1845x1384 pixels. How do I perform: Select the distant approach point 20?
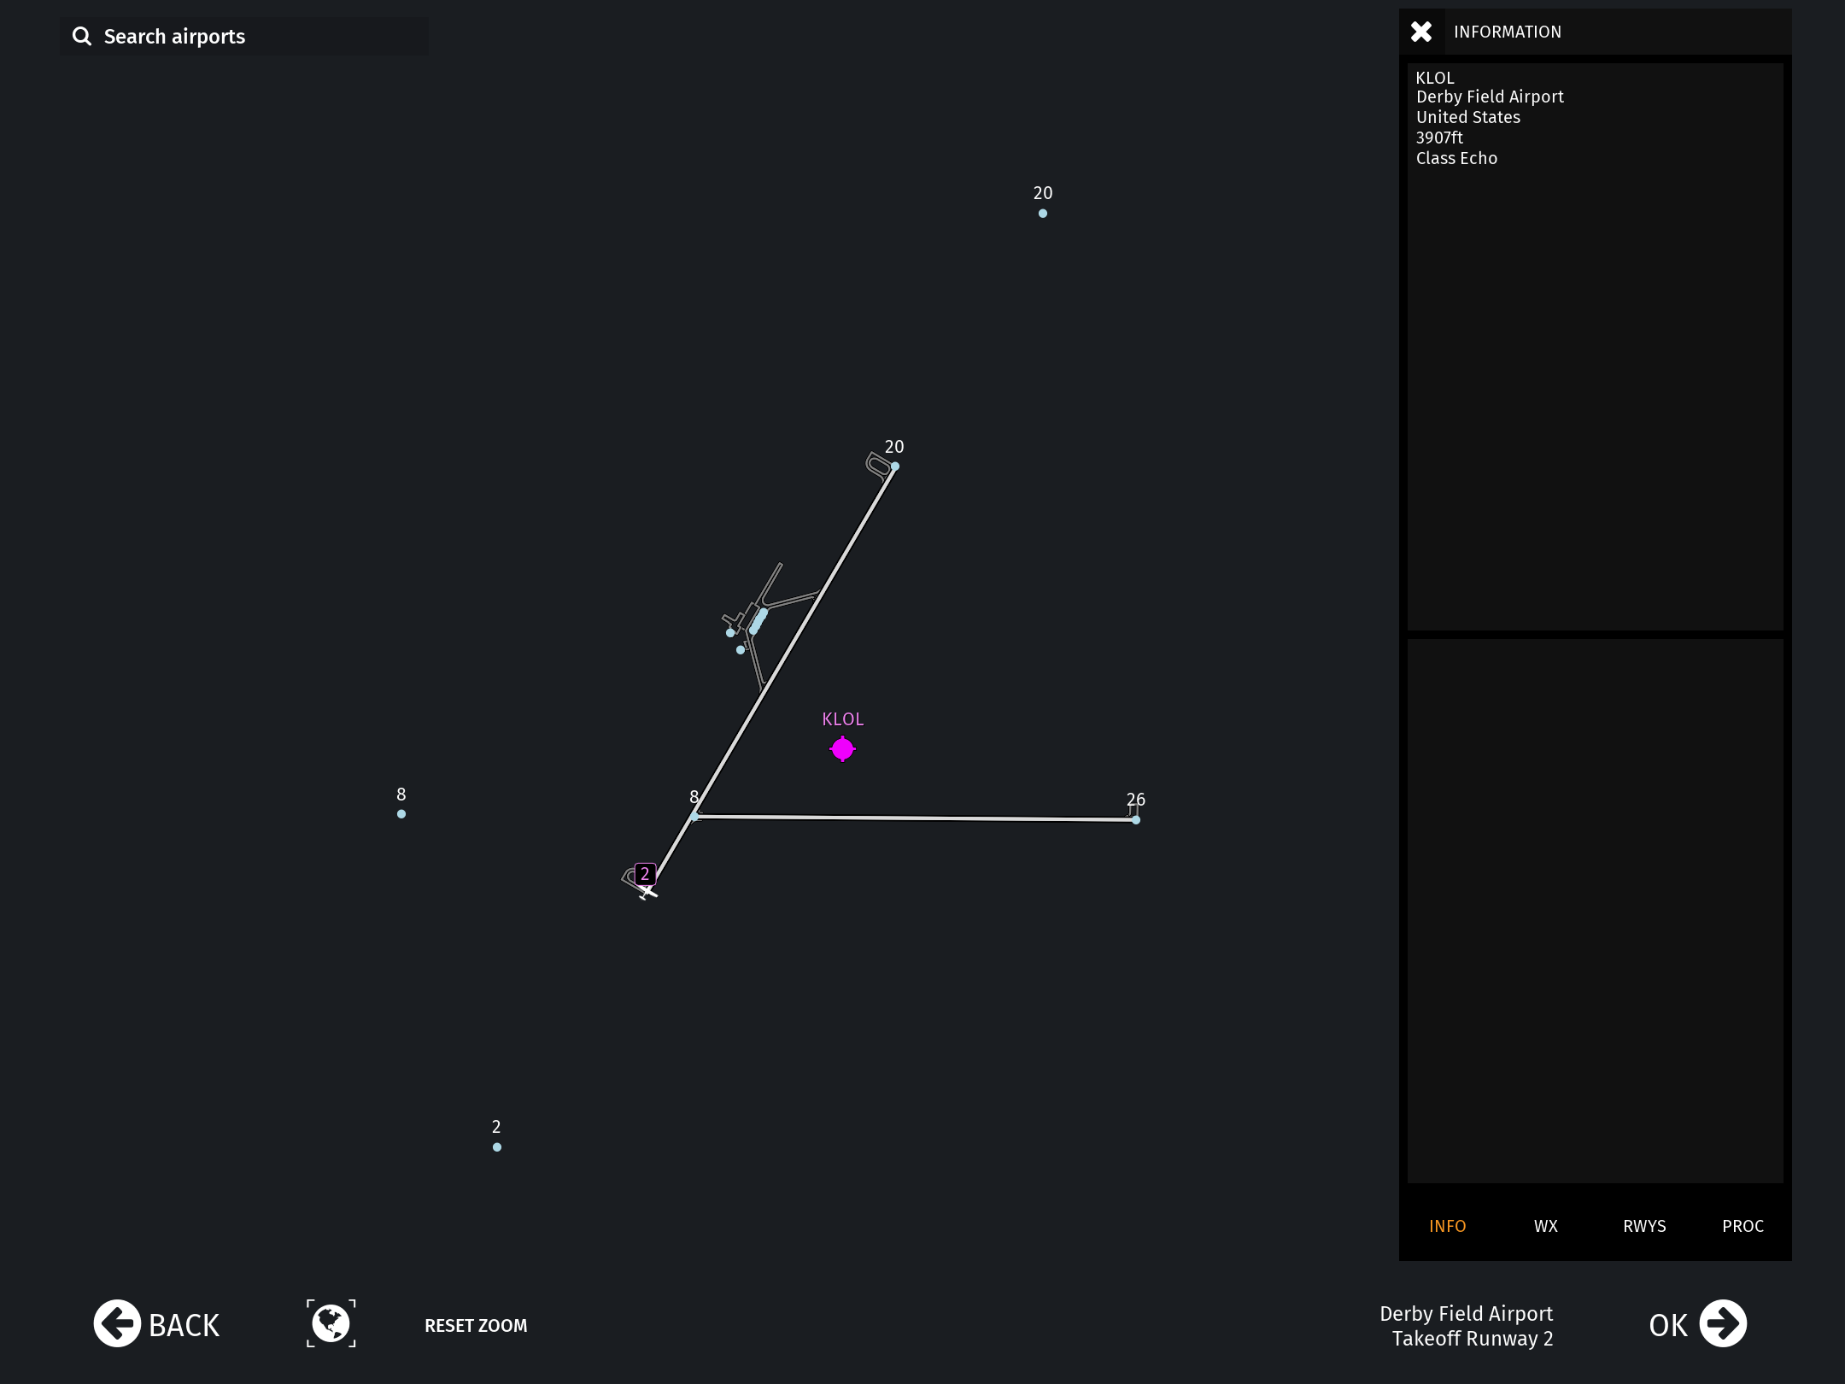1043,214
